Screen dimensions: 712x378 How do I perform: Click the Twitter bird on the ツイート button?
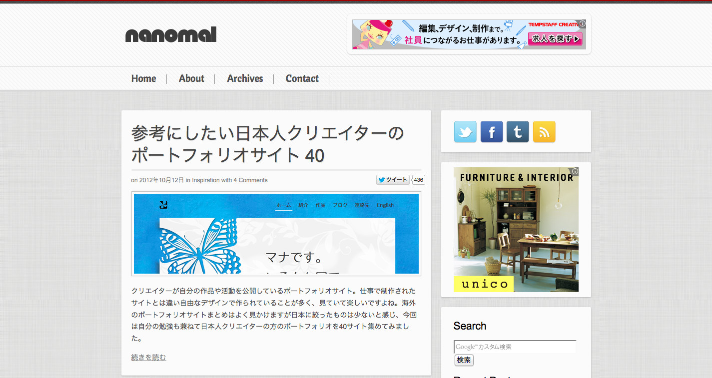(382, 179)
